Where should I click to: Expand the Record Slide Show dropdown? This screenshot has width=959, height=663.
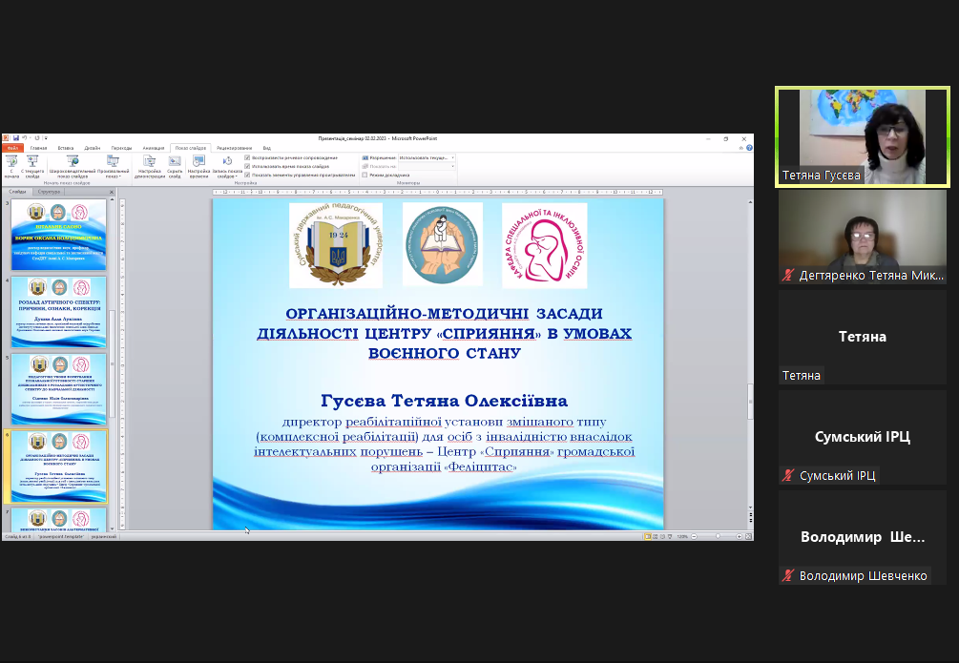227,176
